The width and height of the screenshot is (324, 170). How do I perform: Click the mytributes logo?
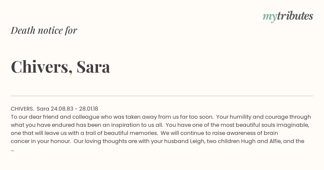pyautogui.click(x=288, y=17)
